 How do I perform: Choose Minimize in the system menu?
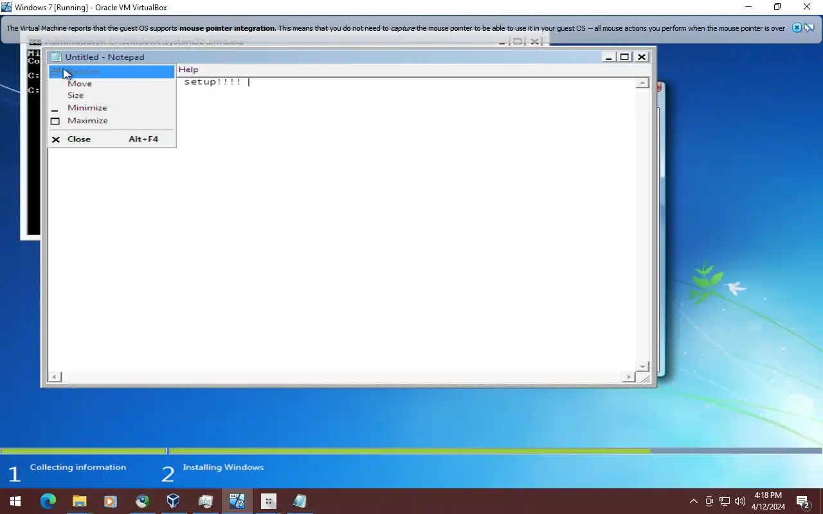click(x=111, y=108)
